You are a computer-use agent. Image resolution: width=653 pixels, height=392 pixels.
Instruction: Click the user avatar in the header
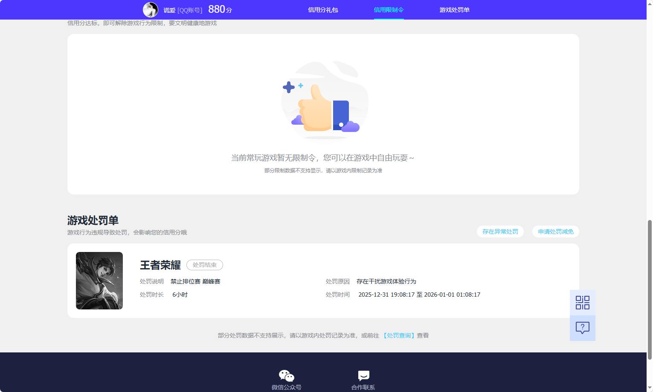coord(150,10)
